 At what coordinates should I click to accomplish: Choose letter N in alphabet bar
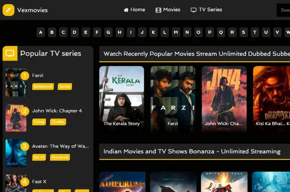187,32
